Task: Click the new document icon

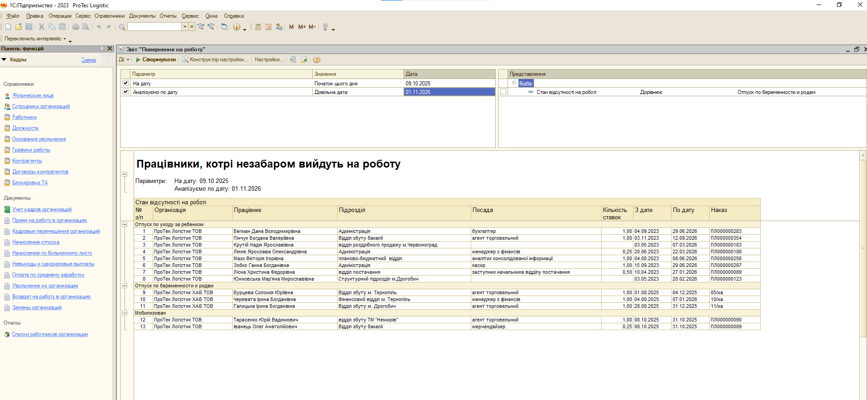Action: (8, 27)
